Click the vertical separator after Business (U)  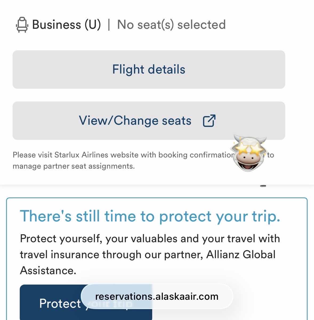109,25
